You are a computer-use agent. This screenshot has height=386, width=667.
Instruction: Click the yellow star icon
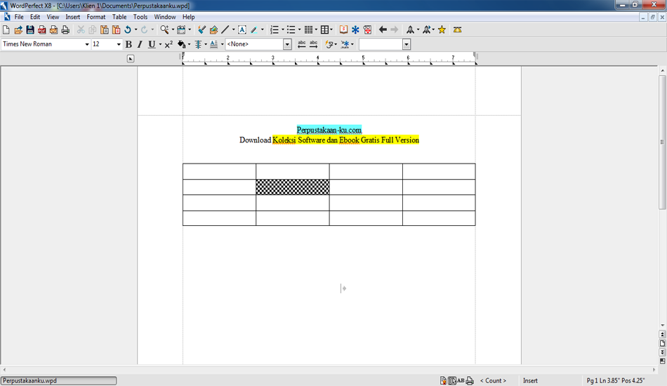point(442,29)
